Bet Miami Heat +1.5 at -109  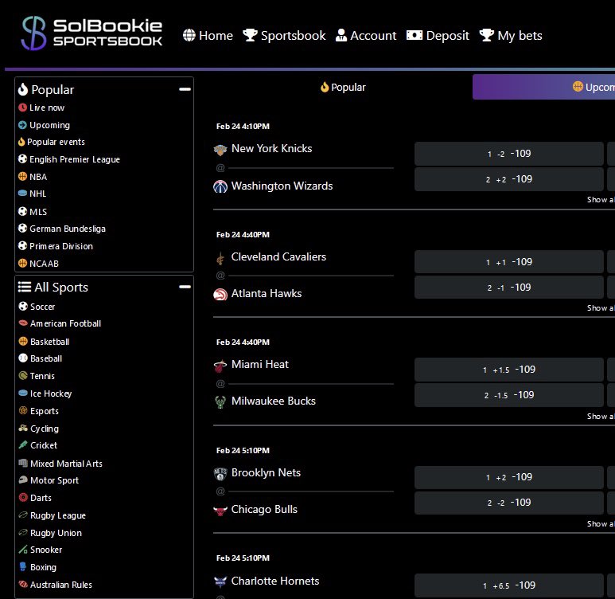(508, 370)
